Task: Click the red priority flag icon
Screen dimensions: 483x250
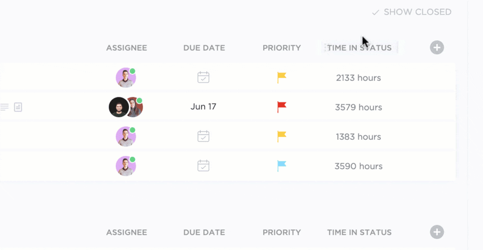Action: (x=282, y=107)
